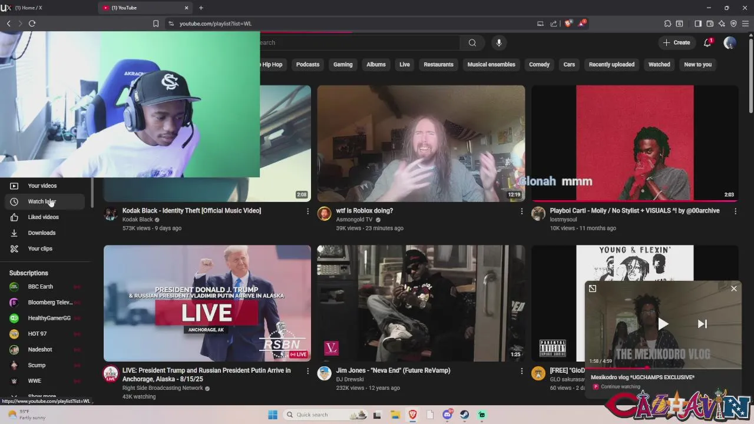Bookmark this page from the address bar

pos(156,24)
